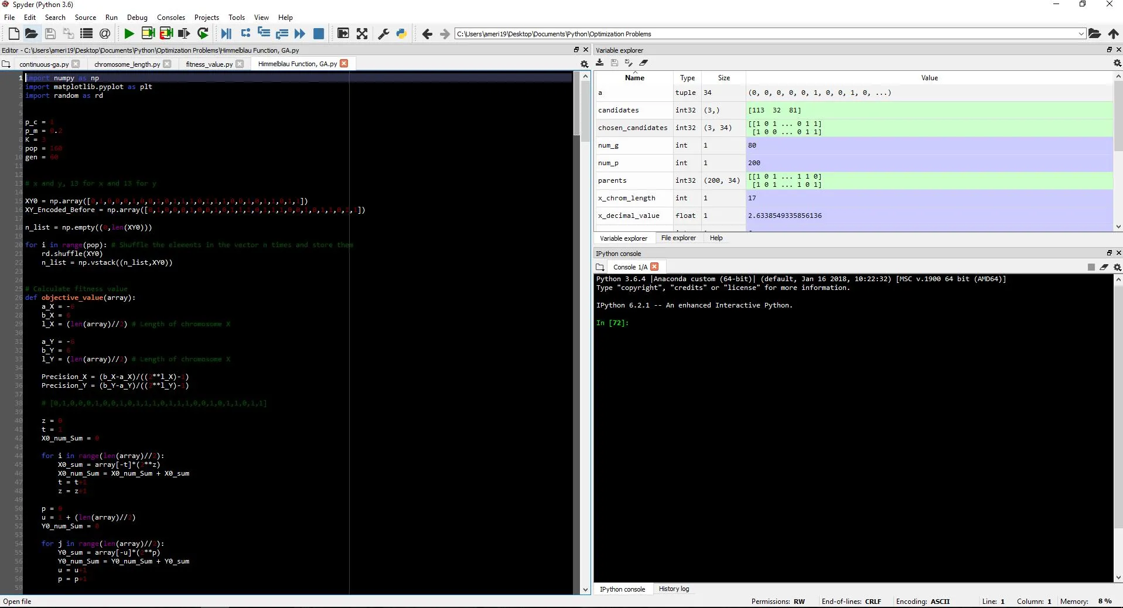Stop debugging with the blue square icon

click(319, 34)
